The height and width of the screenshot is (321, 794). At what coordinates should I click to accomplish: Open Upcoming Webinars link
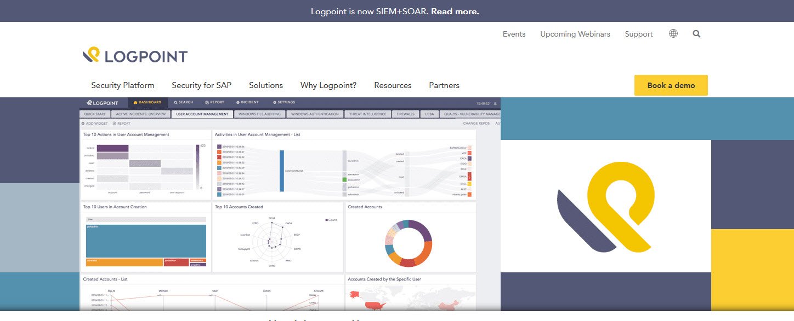(x=575, y=34)
